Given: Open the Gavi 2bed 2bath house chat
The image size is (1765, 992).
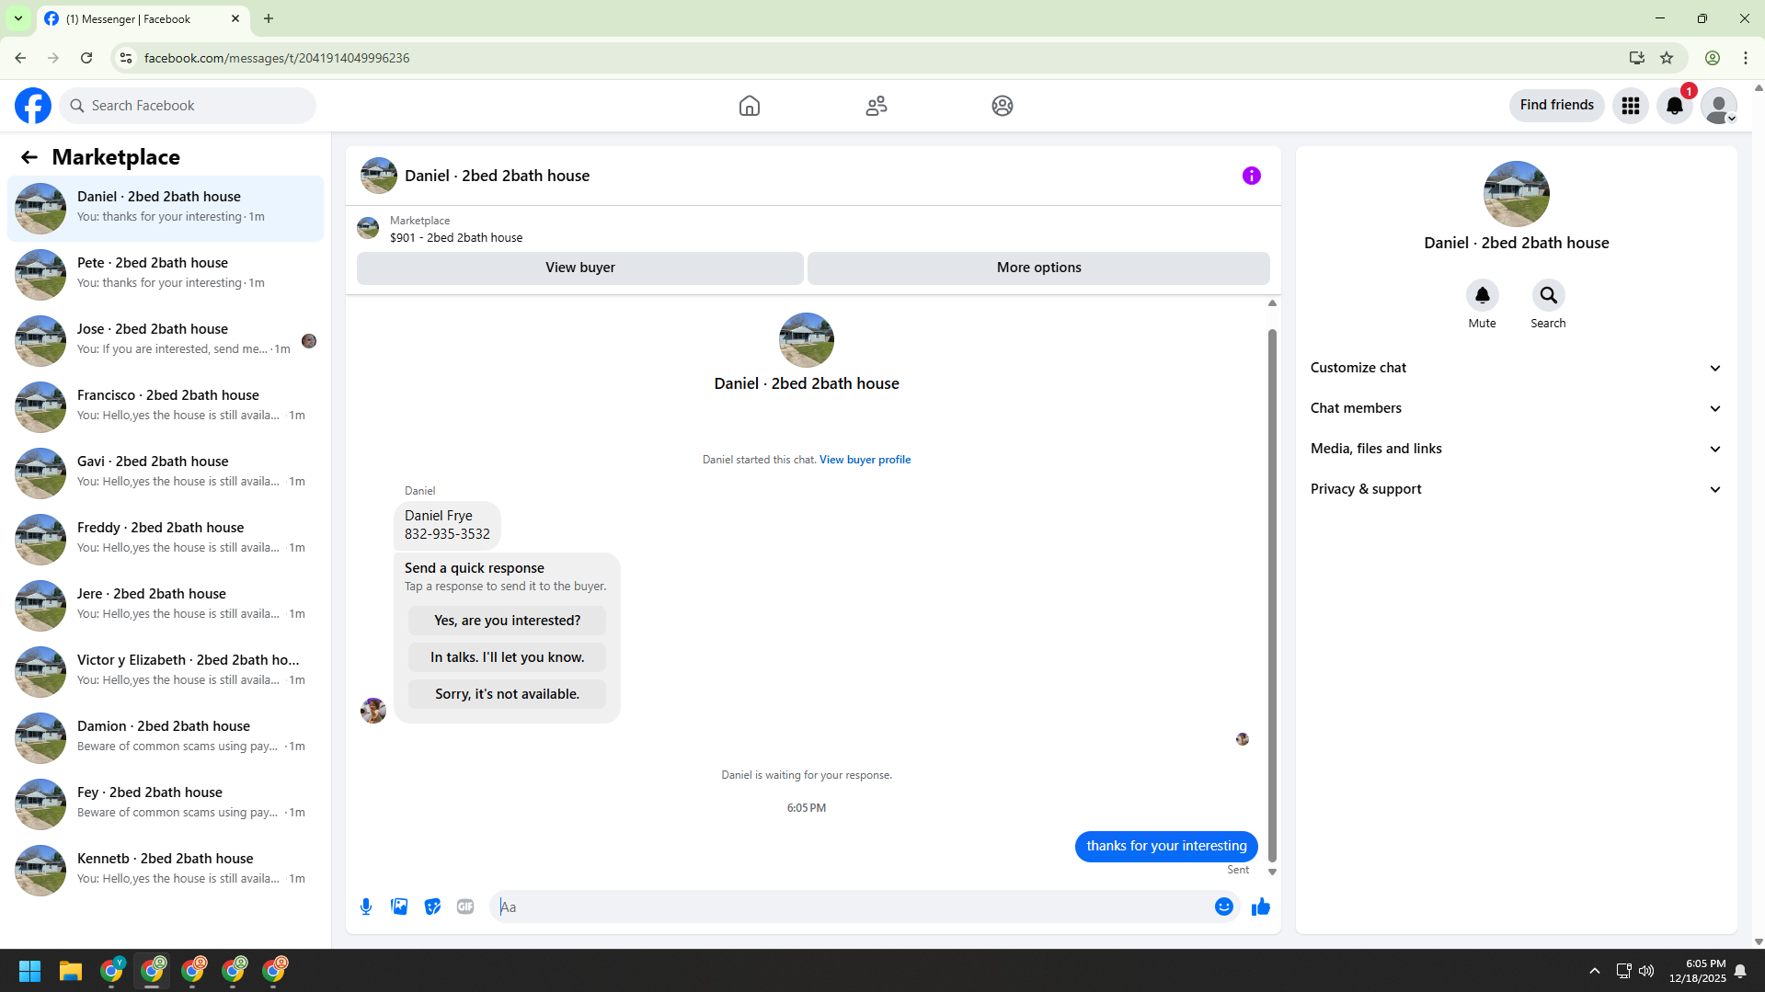Looking at the screenshot, I should click(166, 473).
